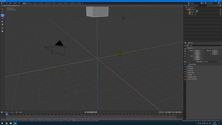Screen dimensions: 222x125
Task: Open Chrome from the taskbar
Action: coord(6,123)
